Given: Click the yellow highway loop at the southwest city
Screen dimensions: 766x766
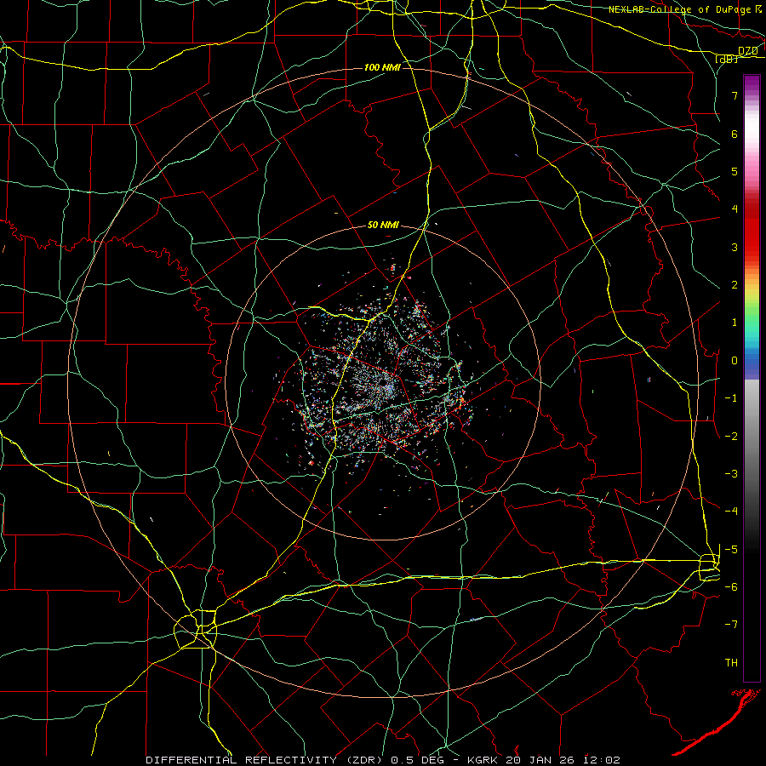Looking at the screenshot, I should (196, 629).
